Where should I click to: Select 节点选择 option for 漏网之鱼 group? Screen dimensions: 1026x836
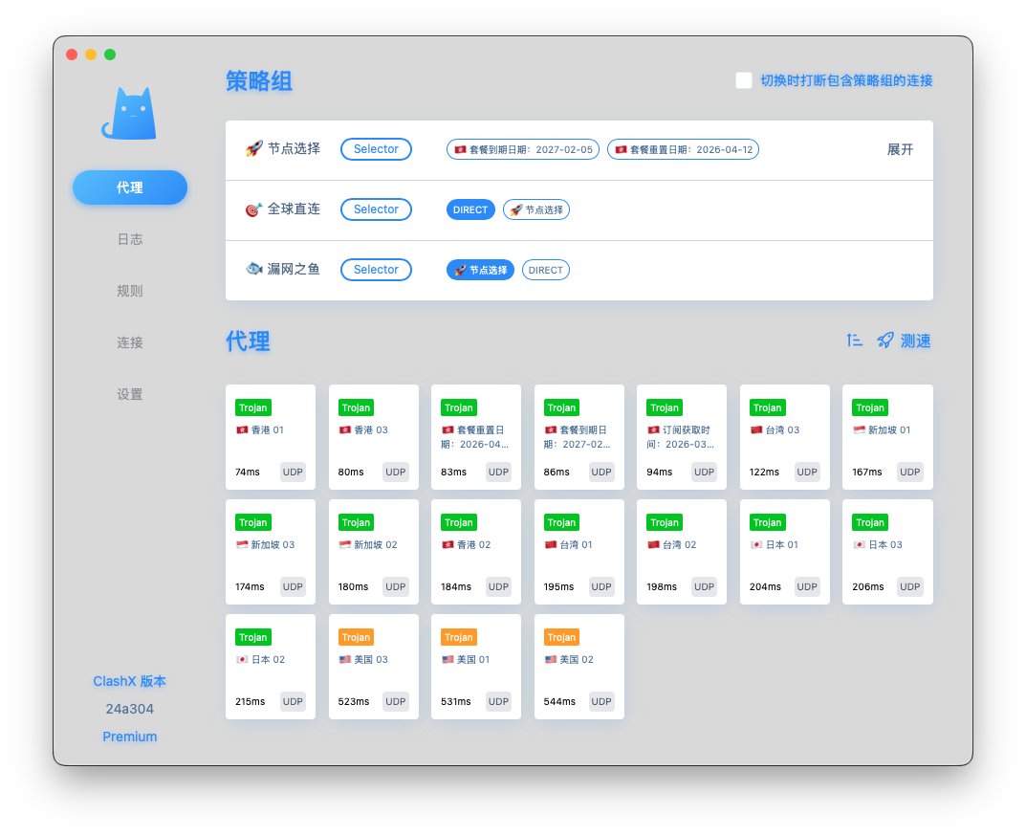pos(480,270)
